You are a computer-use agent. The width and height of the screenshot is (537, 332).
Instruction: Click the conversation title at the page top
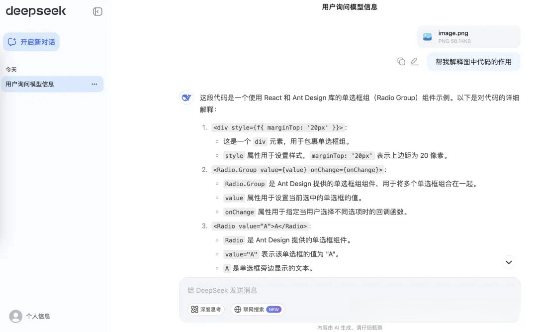click(x=350, y=7)
